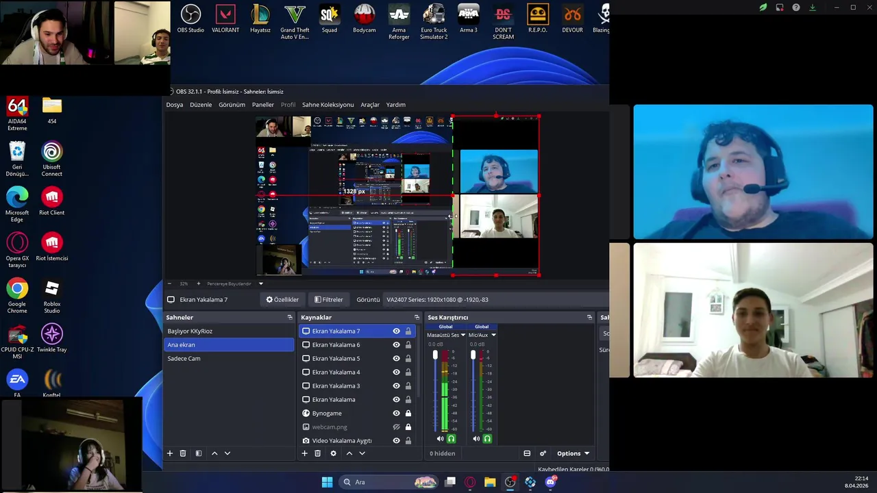Click the Masaüstü Ses volume fader

435,355
